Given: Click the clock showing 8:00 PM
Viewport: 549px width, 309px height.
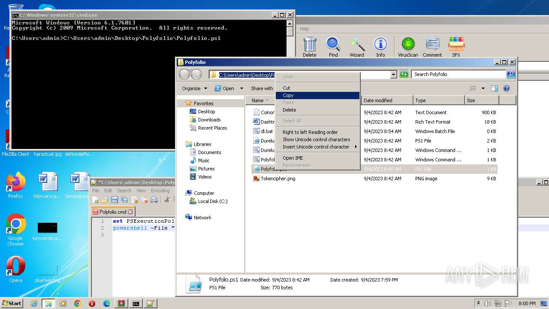Looking at the screenshot, I should 527,303.
